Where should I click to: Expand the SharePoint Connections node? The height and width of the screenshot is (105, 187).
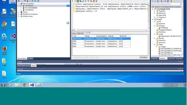[19, 14]
